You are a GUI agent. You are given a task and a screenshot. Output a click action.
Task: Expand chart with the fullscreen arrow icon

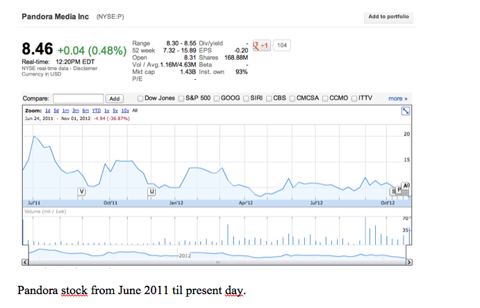click(x=405, y=111)
